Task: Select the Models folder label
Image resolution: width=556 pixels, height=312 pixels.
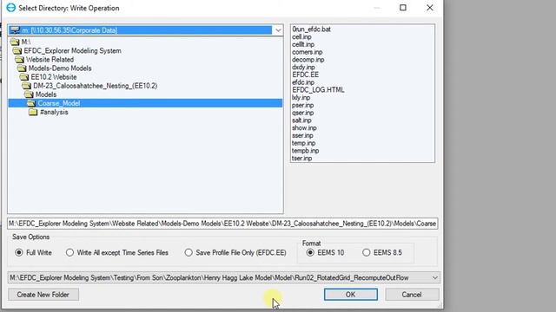Action: point(46,94)
